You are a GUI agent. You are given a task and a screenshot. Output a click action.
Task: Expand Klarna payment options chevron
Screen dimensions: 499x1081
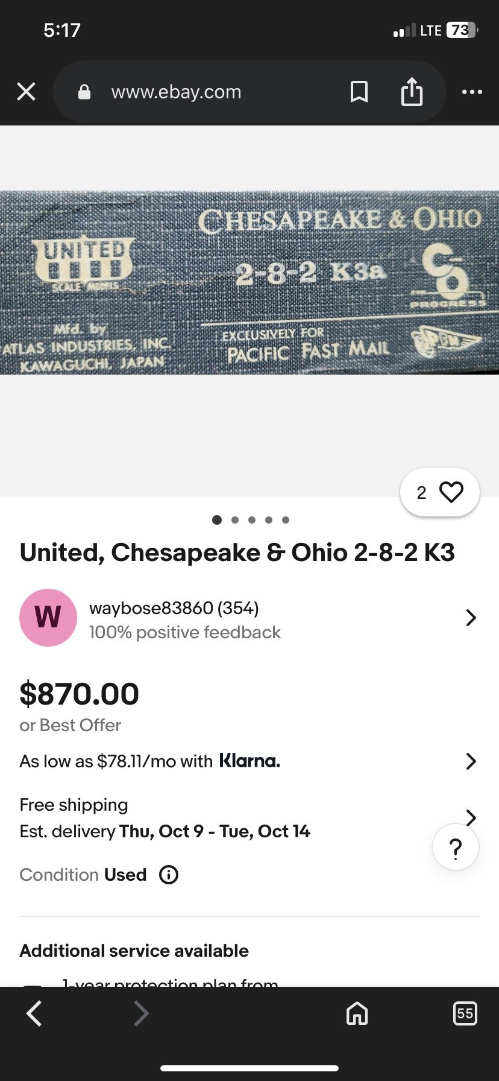[x=471, y=761]
